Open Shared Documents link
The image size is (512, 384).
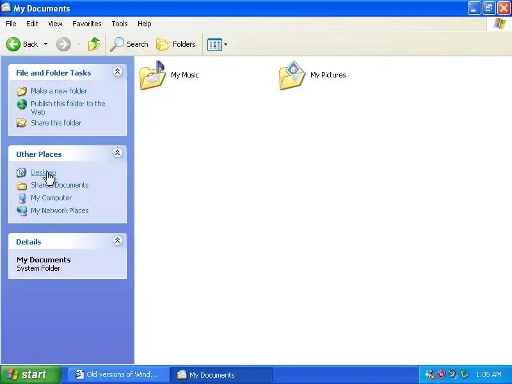pos(60,185)
